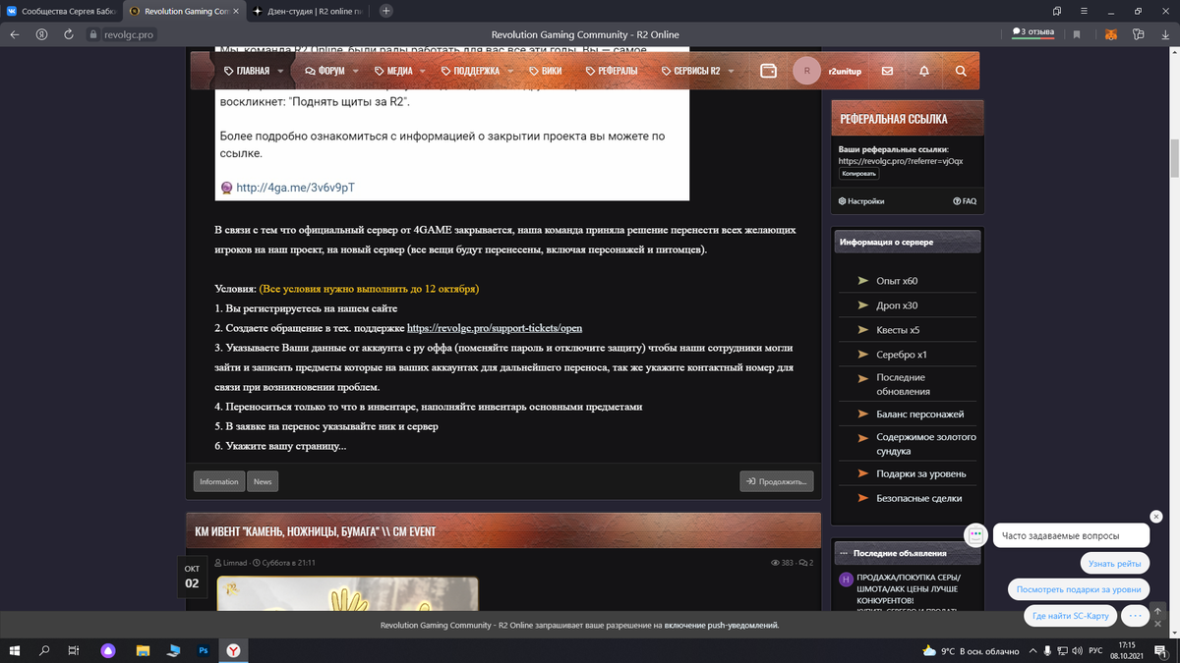Click Посмотреть подарки за уровни button
This screenshot has height=663, width=1180.
1079,589
